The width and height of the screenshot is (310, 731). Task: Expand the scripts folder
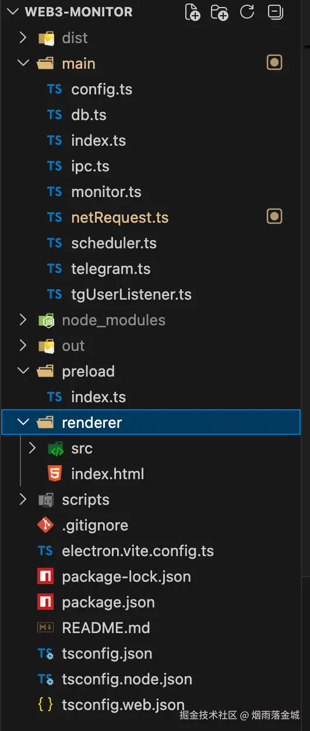pos(23,500)
